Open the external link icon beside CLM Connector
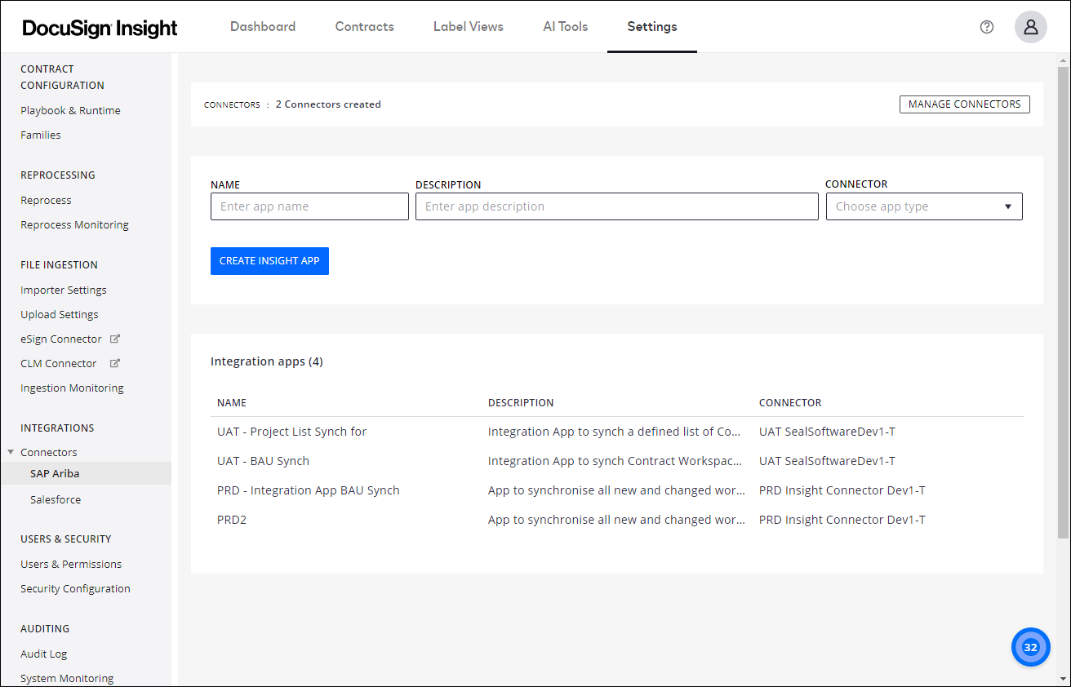This screenshot has height=687, width=1071. 115,363
